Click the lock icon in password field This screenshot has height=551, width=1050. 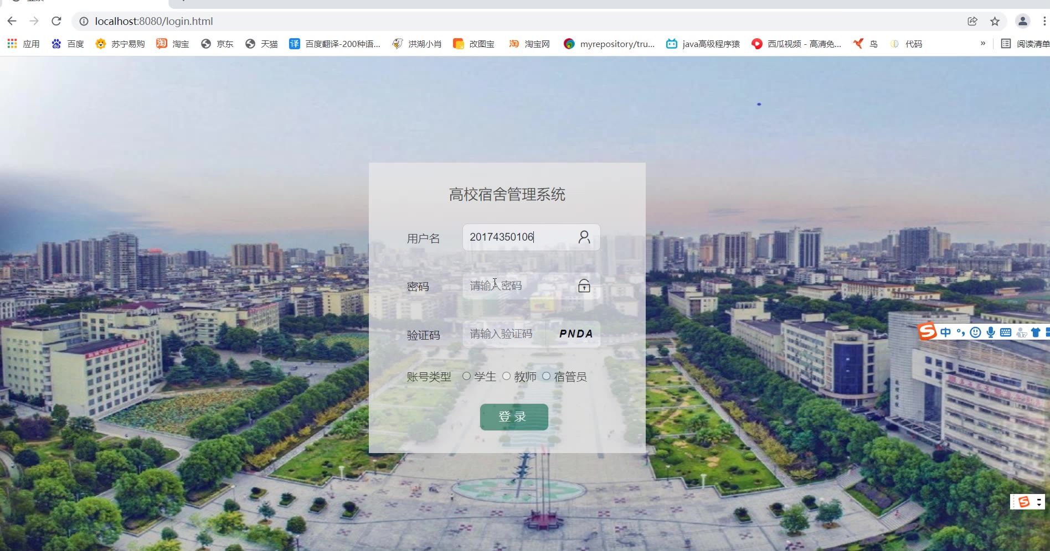584,286
